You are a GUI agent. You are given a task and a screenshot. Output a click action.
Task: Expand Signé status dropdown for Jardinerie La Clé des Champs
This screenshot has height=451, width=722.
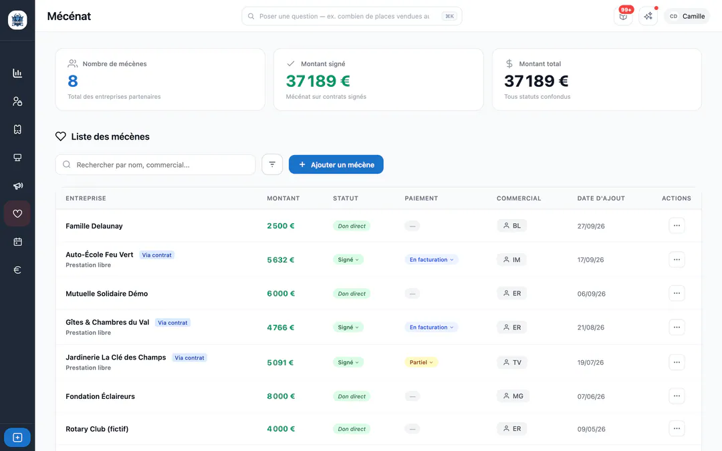(x=348, y=362)
